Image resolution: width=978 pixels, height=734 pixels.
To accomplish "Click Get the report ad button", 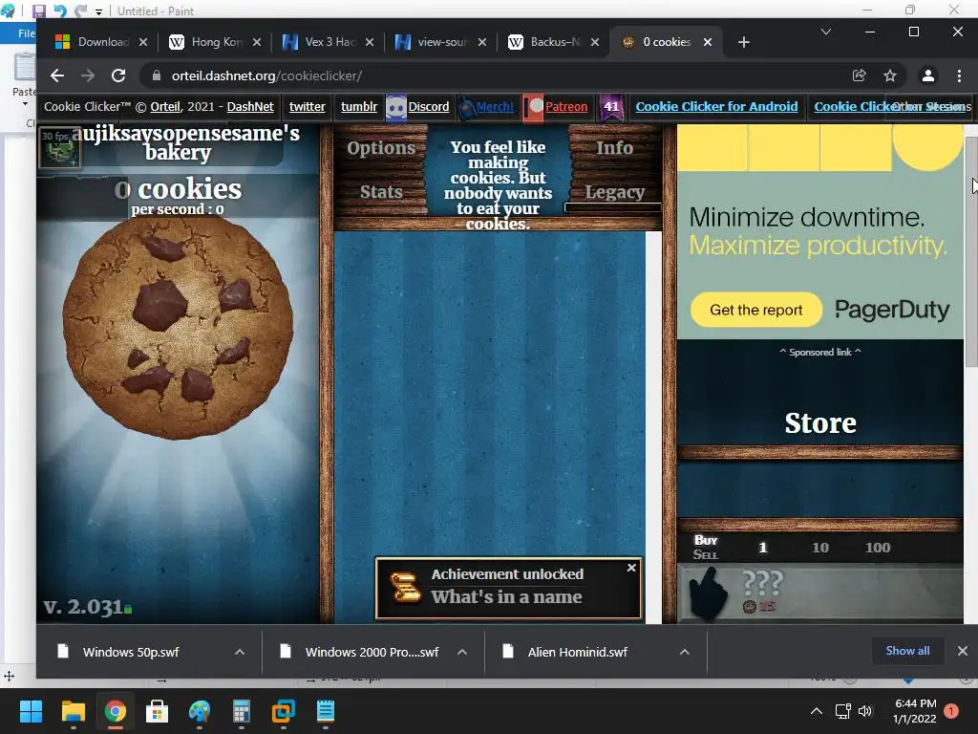I will pos(756,310).
